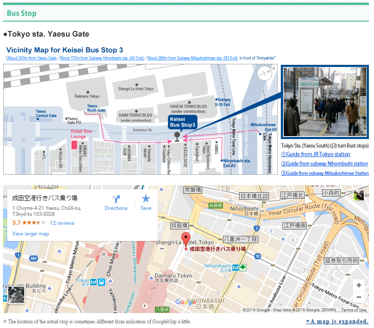The width and height of the screenshot is (374, 328).
Task: Click the Directions text label
Action: (x=116, y=208)
